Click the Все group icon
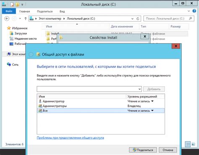 40,111
